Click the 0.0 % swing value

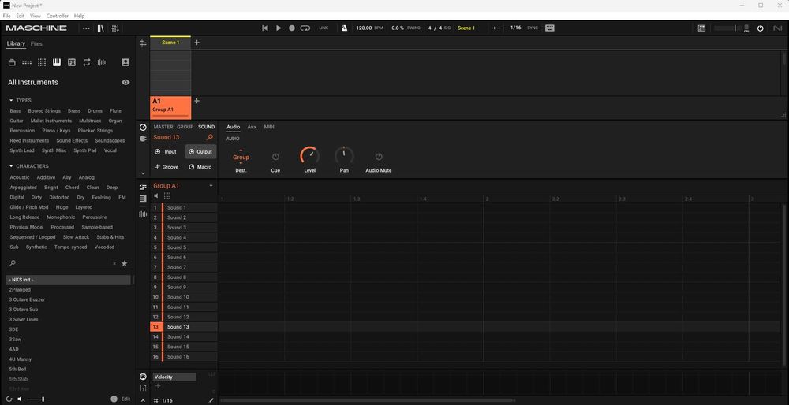[x=398, y=28]
